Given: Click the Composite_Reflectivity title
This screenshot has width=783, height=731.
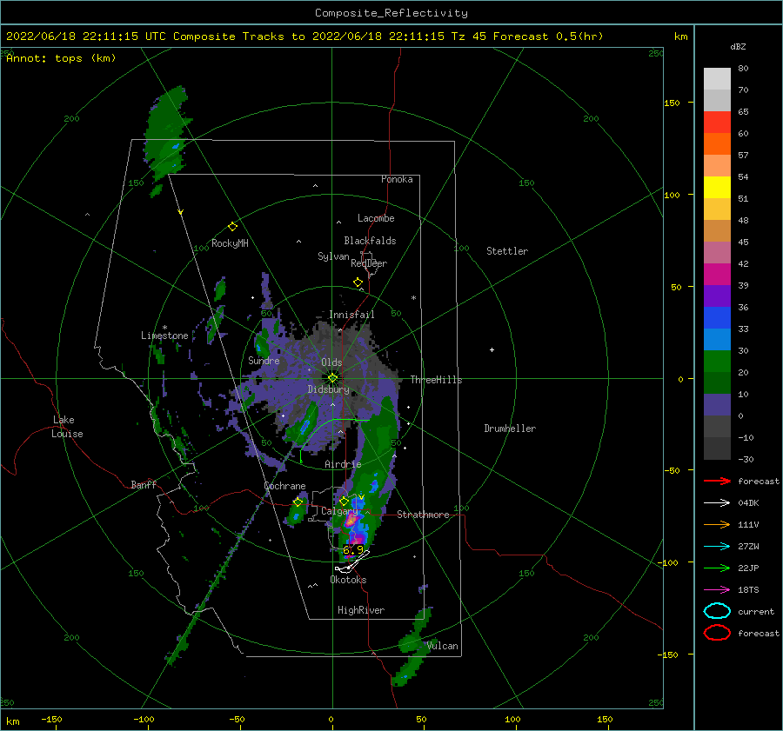Looking at the screenshot, I should coord(391,13).
